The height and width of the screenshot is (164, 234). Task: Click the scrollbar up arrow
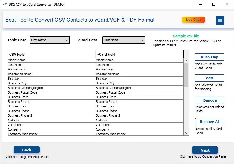coord(186,61)
